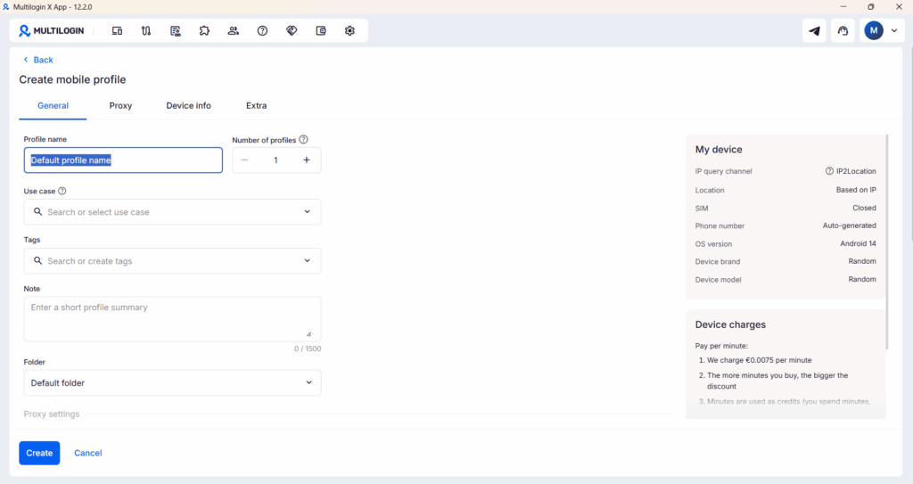Open the wallet icon in toolbar
Image resolution: width=913 pixels, height=484 pixels.
pyautogui.click(x=321, y=30)
